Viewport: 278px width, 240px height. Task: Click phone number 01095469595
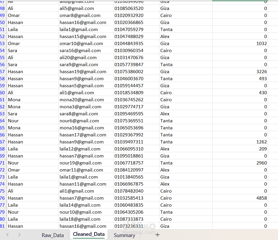click(136, 114)
